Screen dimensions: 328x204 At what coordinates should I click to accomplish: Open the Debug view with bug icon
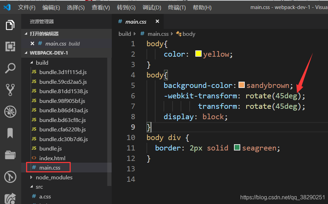pos(10,112)
